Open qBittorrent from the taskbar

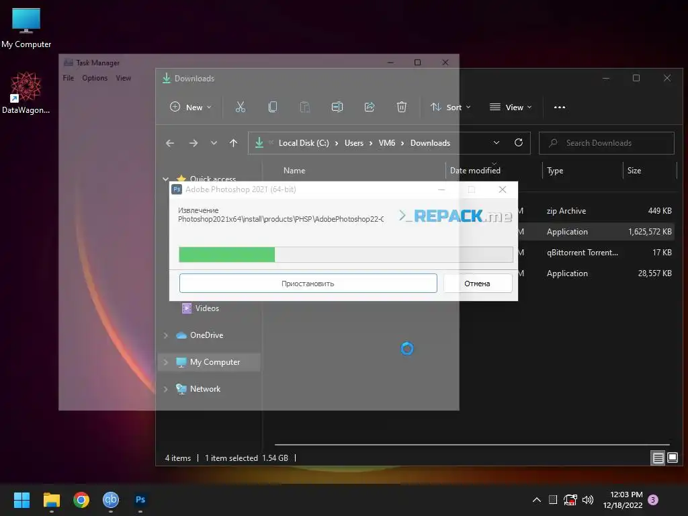click(111, 500)
